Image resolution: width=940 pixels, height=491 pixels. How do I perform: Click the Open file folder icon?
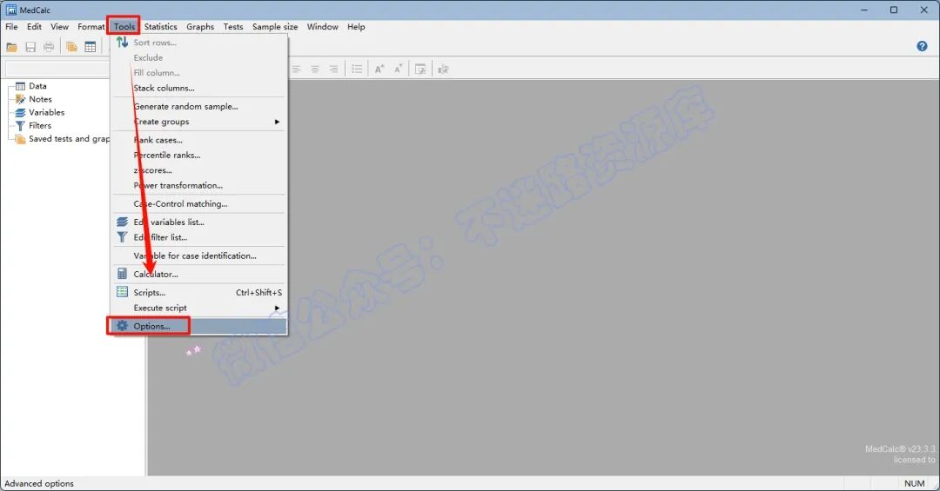pyautogui.click(x=11, y=47)
